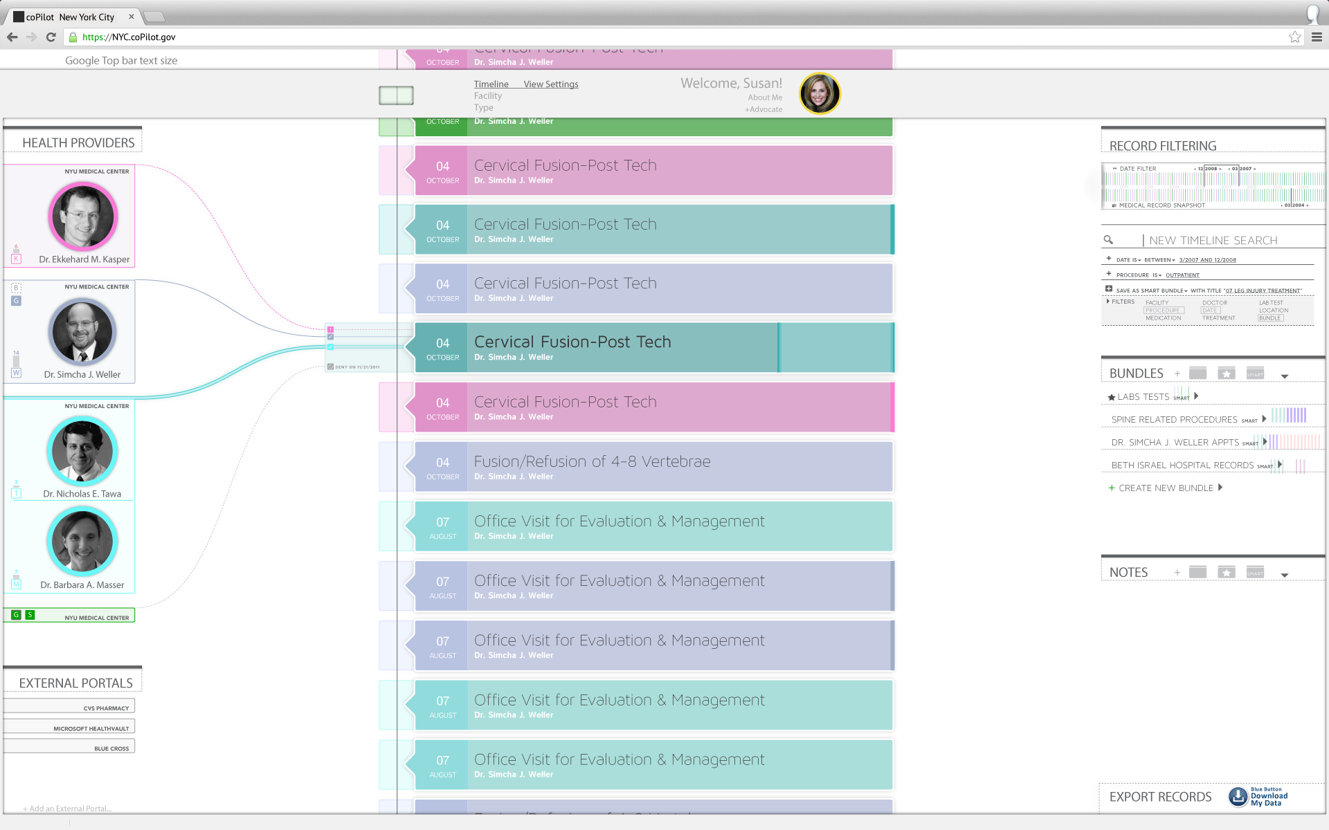Click the T badge beside Dr. Nicholas Tawa

pos(17,493)
